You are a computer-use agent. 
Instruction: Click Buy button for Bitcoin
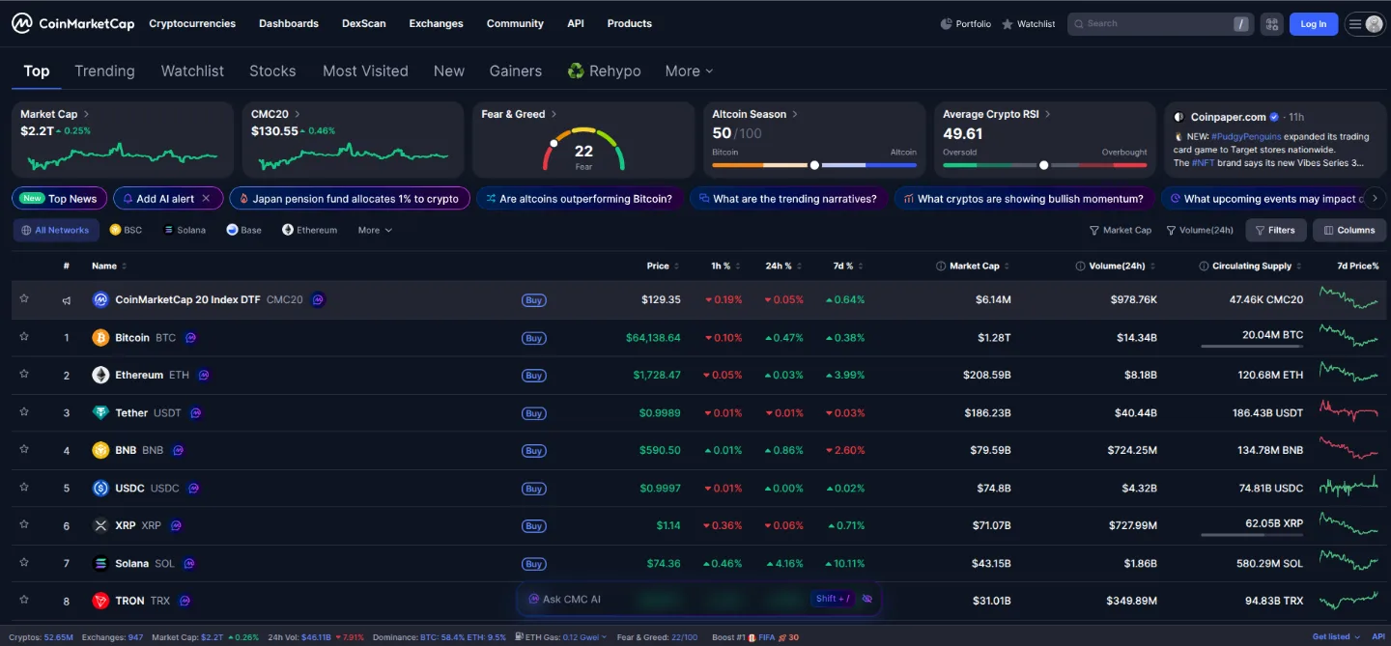533,338
